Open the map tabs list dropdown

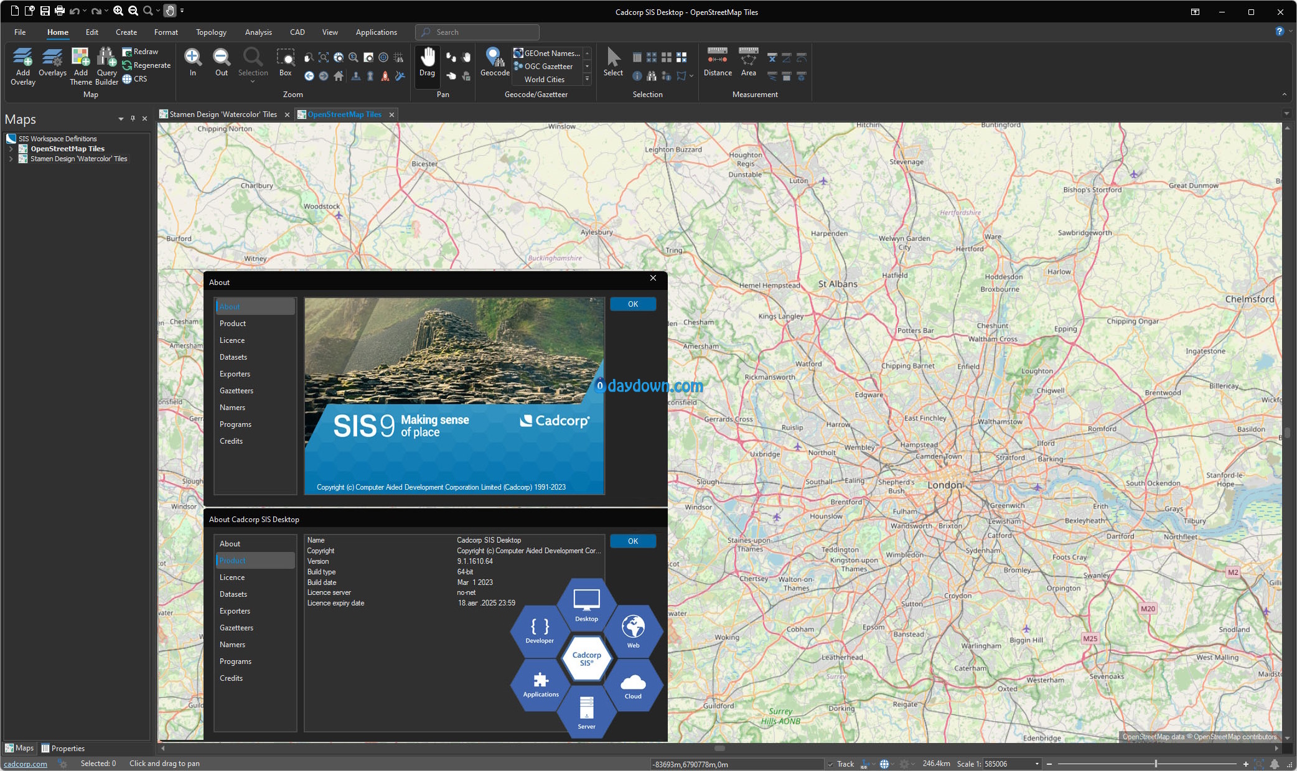click(1286, 114)
